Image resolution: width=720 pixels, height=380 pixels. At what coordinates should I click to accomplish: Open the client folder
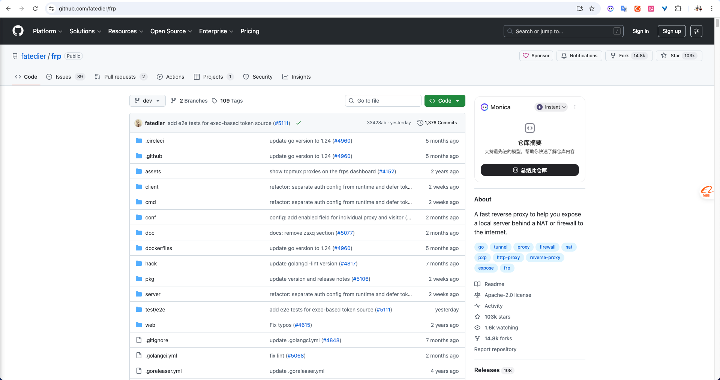point(152,187)
